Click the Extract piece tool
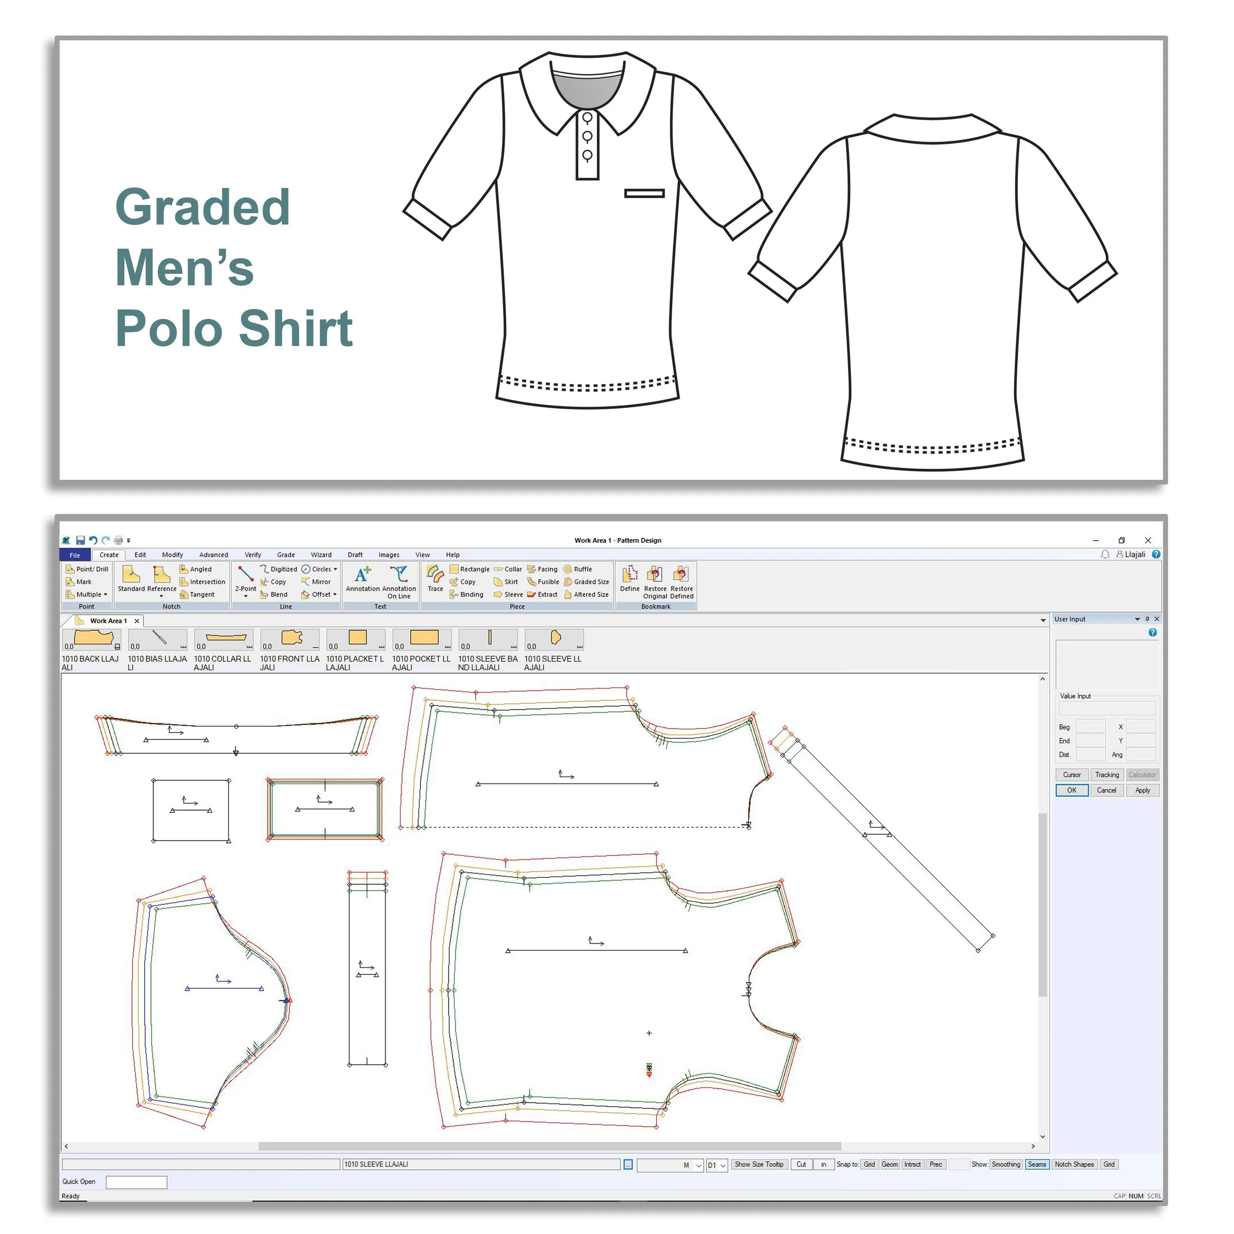Image resolution: width=1234 pixels, height=1234 pixels. pos(542,595)
